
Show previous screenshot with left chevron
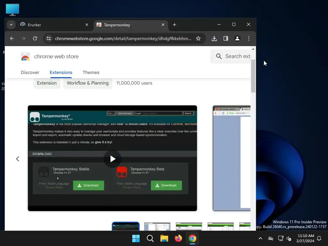click(18, 159)
